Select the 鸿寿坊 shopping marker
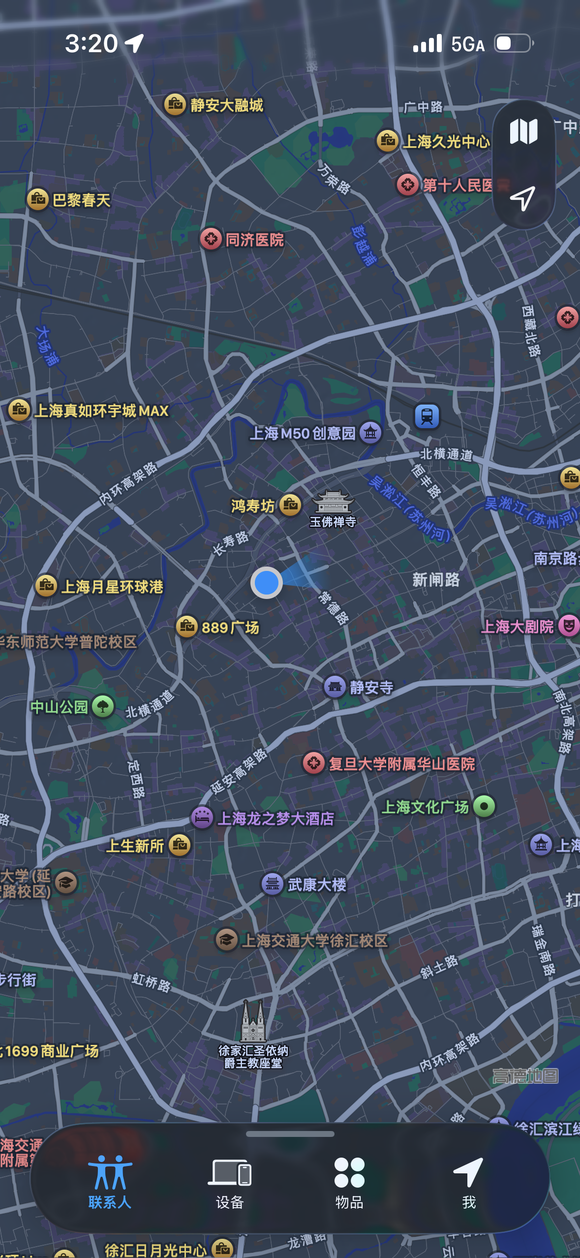 tap(290, 505)
